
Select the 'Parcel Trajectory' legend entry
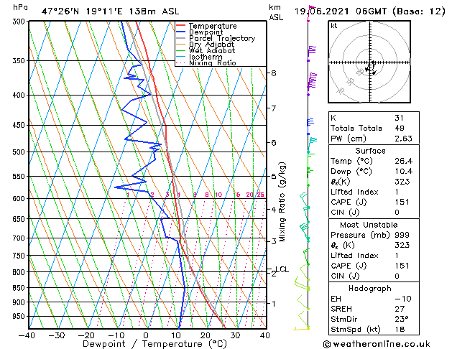tap(222, 38)
